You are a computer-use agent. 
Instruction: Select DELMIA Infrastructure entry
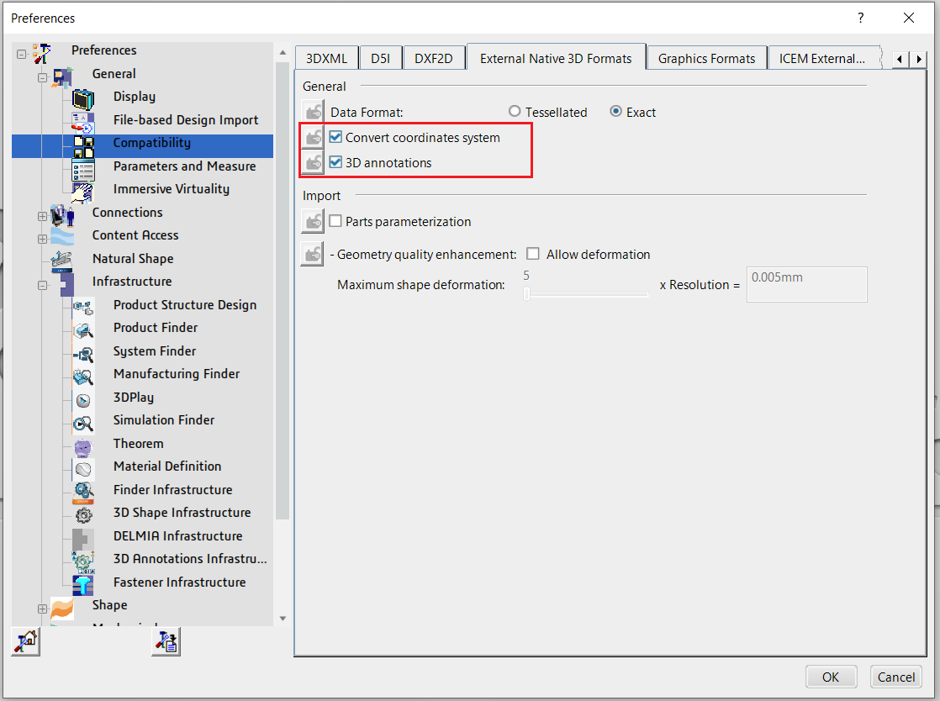pos(178,535)
